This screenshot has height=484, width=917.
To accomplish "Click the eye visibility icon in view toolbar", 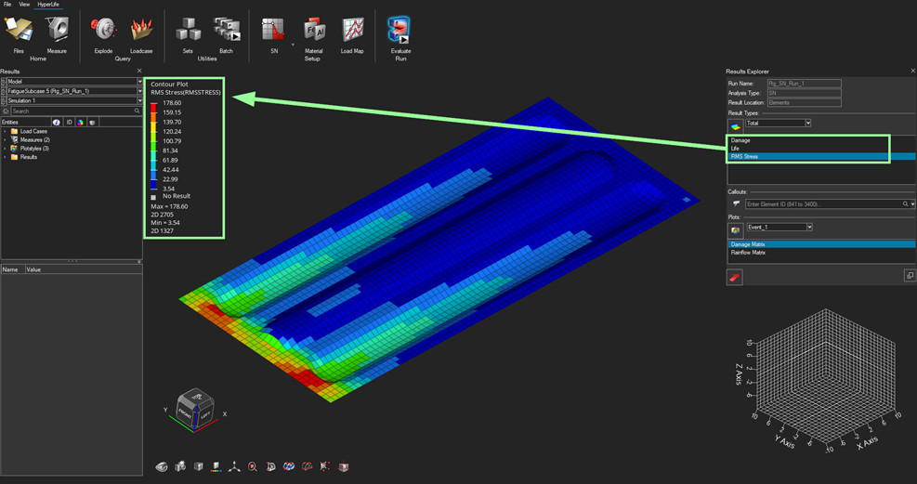I will click(x=162, y=466).
